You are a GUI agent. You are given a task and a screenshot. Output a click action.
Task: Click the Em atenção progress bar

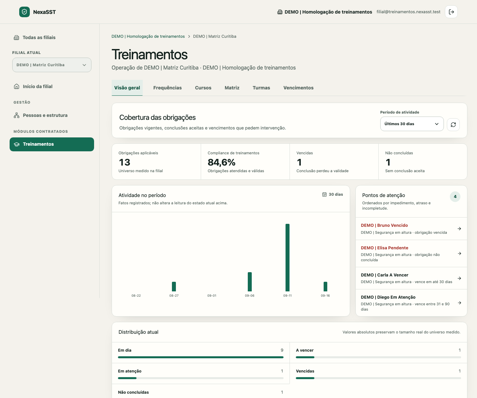point(201,378)
